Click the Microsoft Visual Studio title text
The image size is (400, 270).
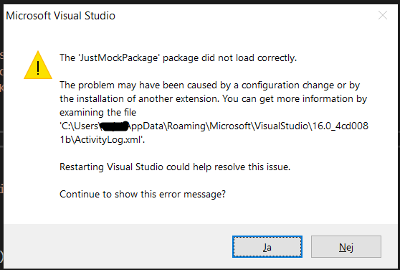[x=60, y=16]
